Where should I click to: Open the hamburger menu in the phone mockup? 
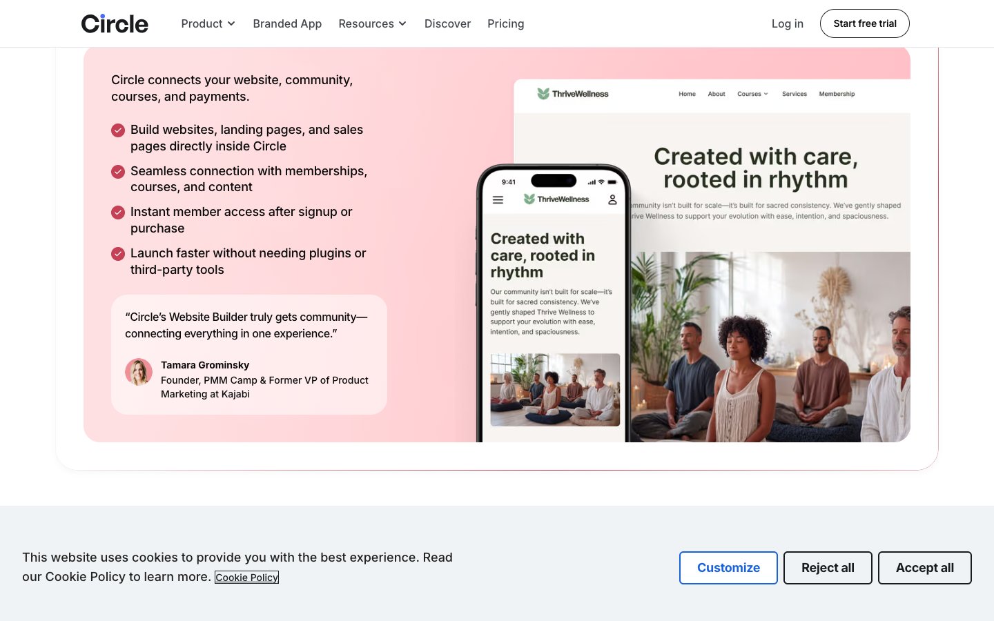click(x=498, y=199)
